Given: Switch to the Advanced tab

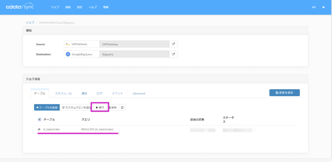Looking at the screenshot, I should [139, 93].
